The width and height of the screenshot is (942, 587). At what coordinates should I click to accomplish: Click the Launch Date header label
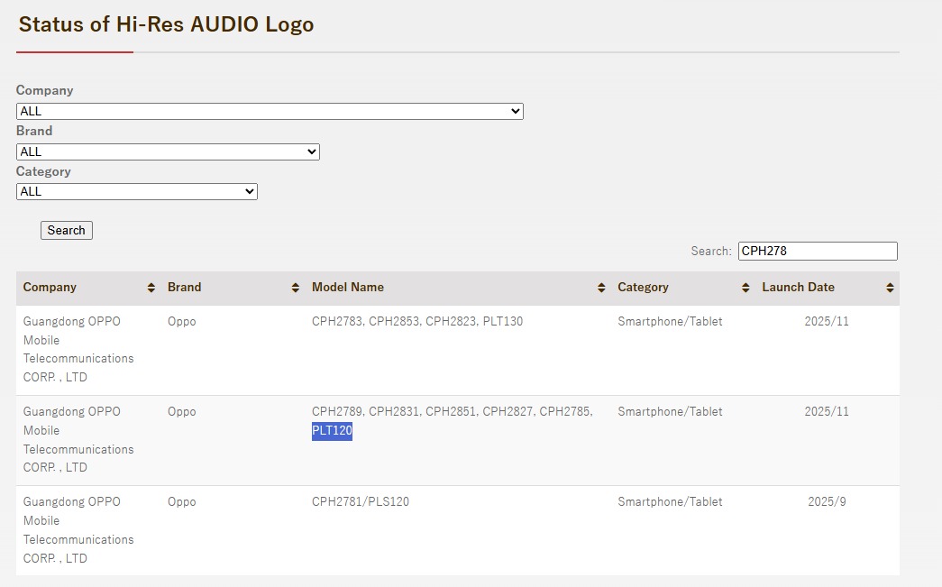coord(798,288)
